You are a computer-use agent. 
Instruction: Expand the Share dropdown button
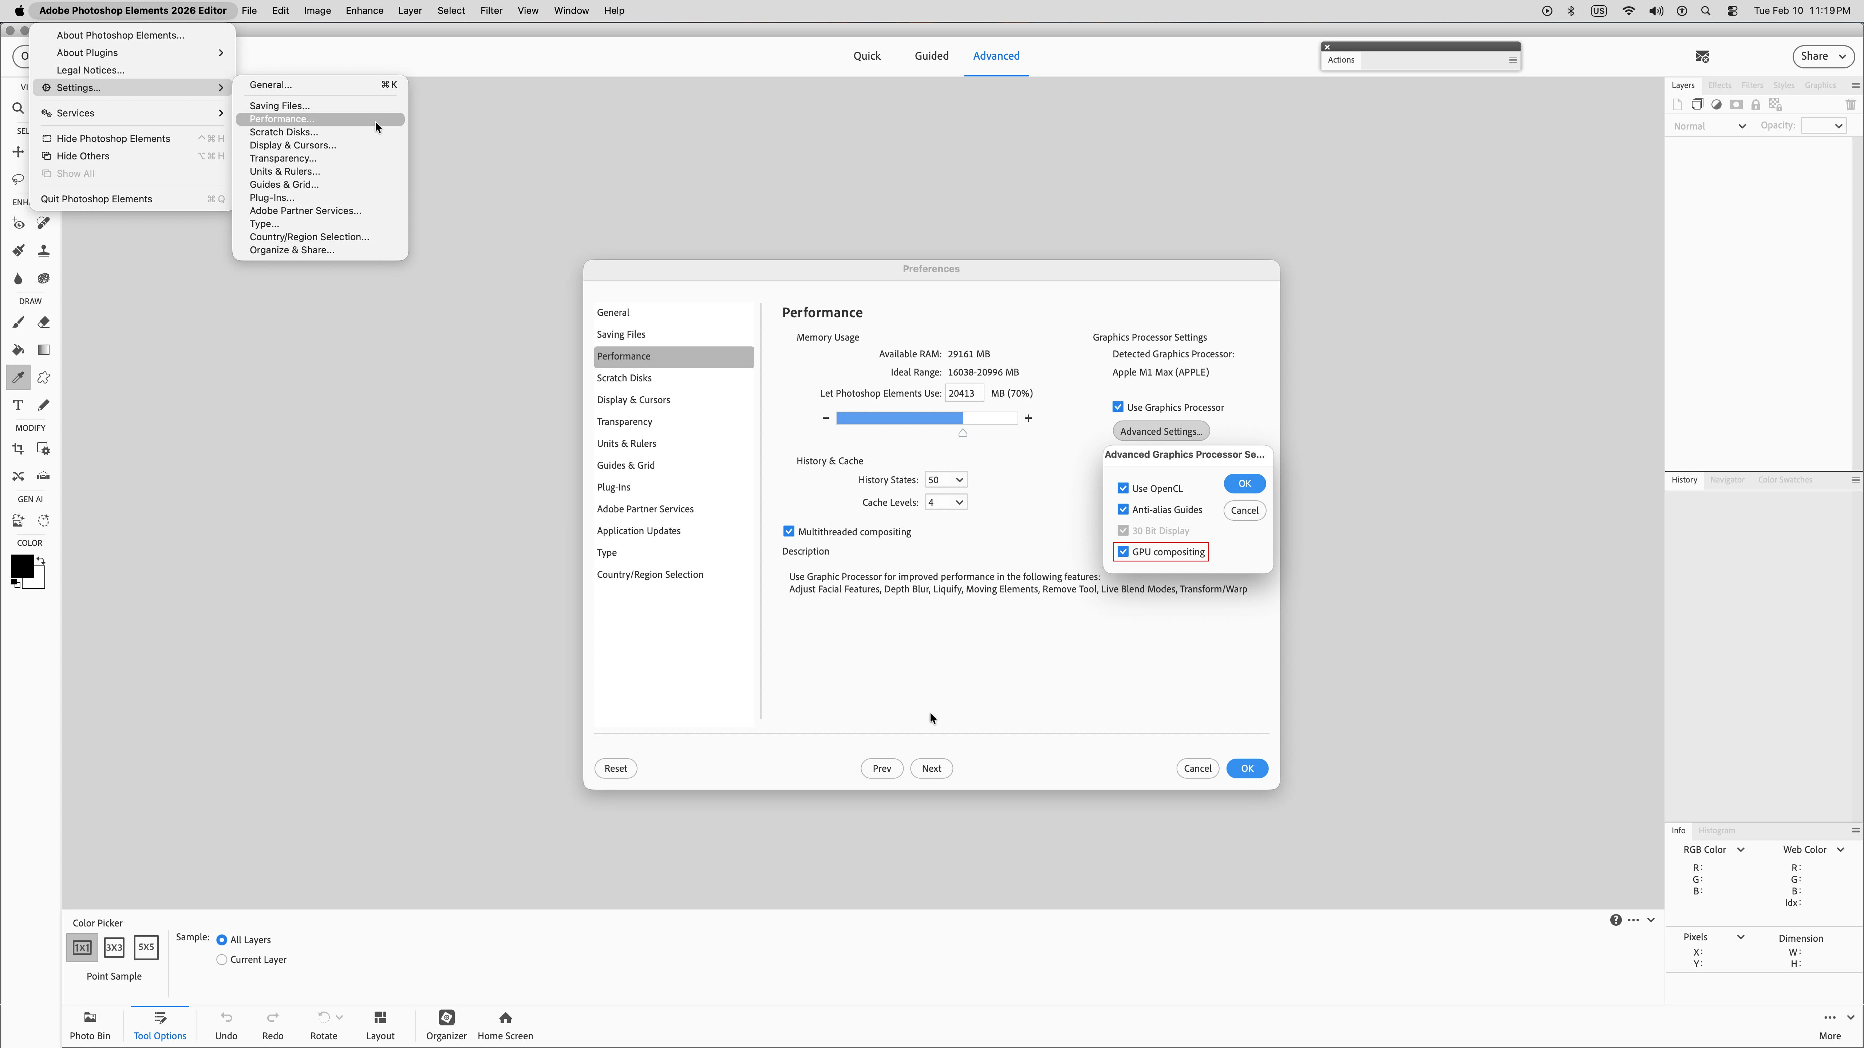point(1823,56)
